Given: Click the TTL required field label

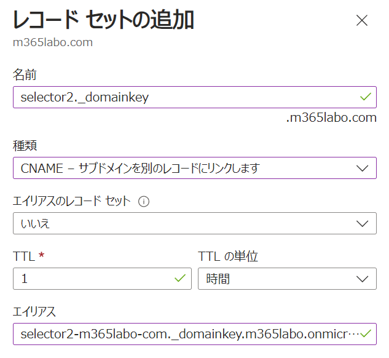Looking at the screenshot, I should click(28, 257).
